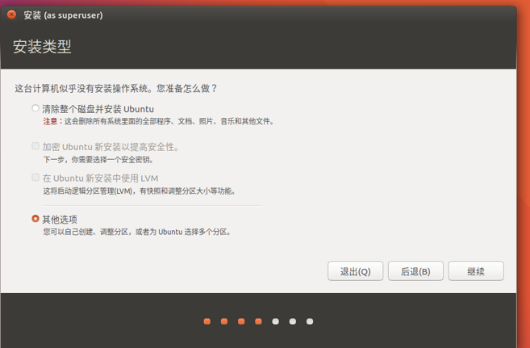Click the question text about no operating system
The image size is (530, 348).
point(116,89)
